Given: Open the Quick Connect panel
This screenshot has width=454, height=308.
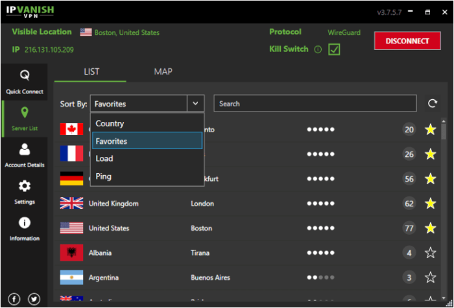Looking at the screenshot, I should [25, 82].
